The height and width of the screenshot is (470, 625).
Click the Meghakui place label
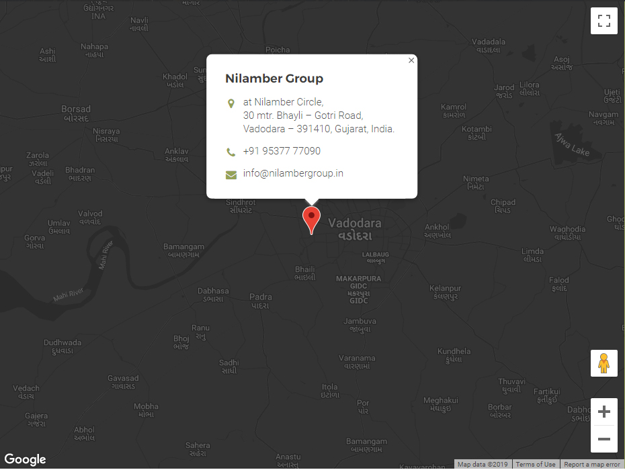tap(441, 404)
